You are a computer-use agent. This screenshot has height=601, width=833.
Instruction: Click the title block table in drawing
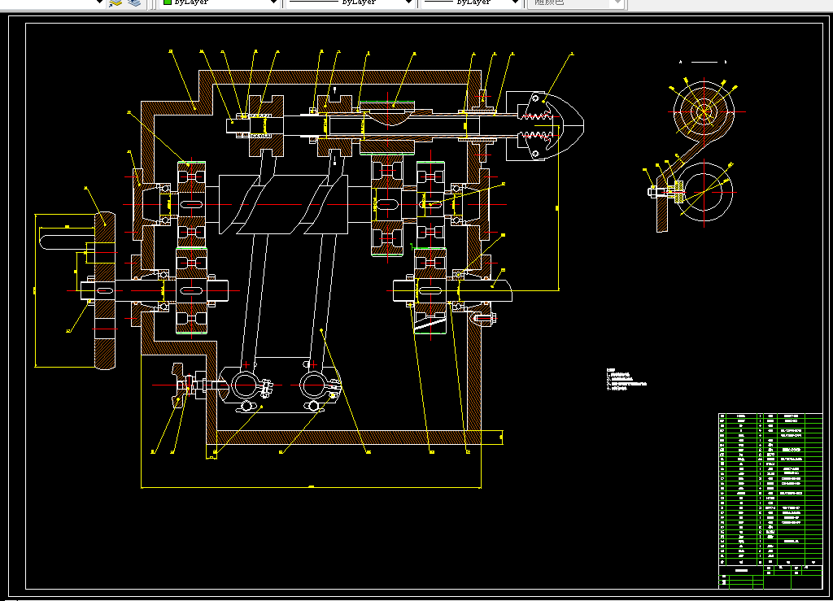pos(770,501)
